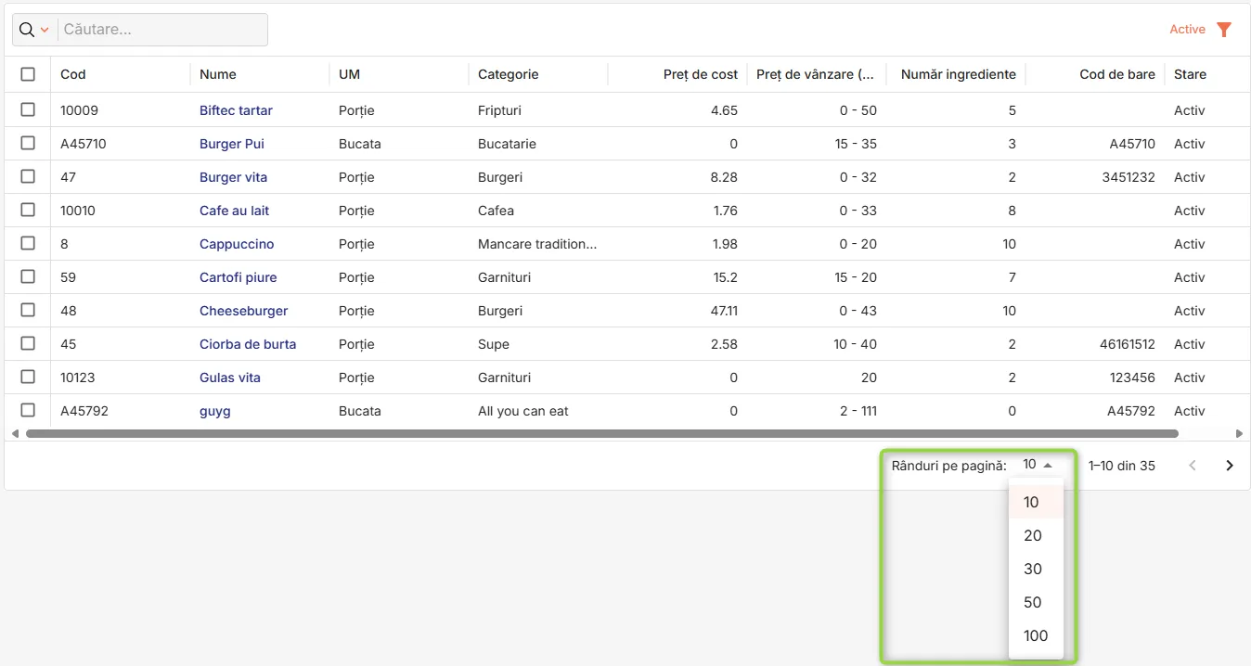Open the orange filter funnel icon

tap(1224, 30)
